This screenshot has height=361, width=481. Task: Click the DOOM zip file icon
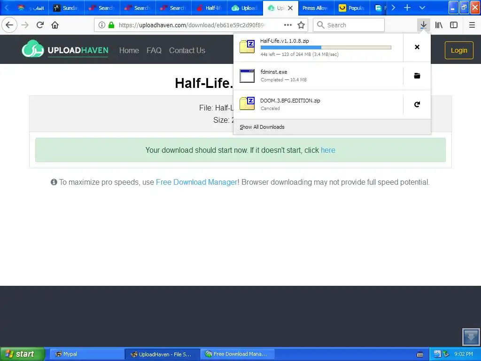point(247,104)
